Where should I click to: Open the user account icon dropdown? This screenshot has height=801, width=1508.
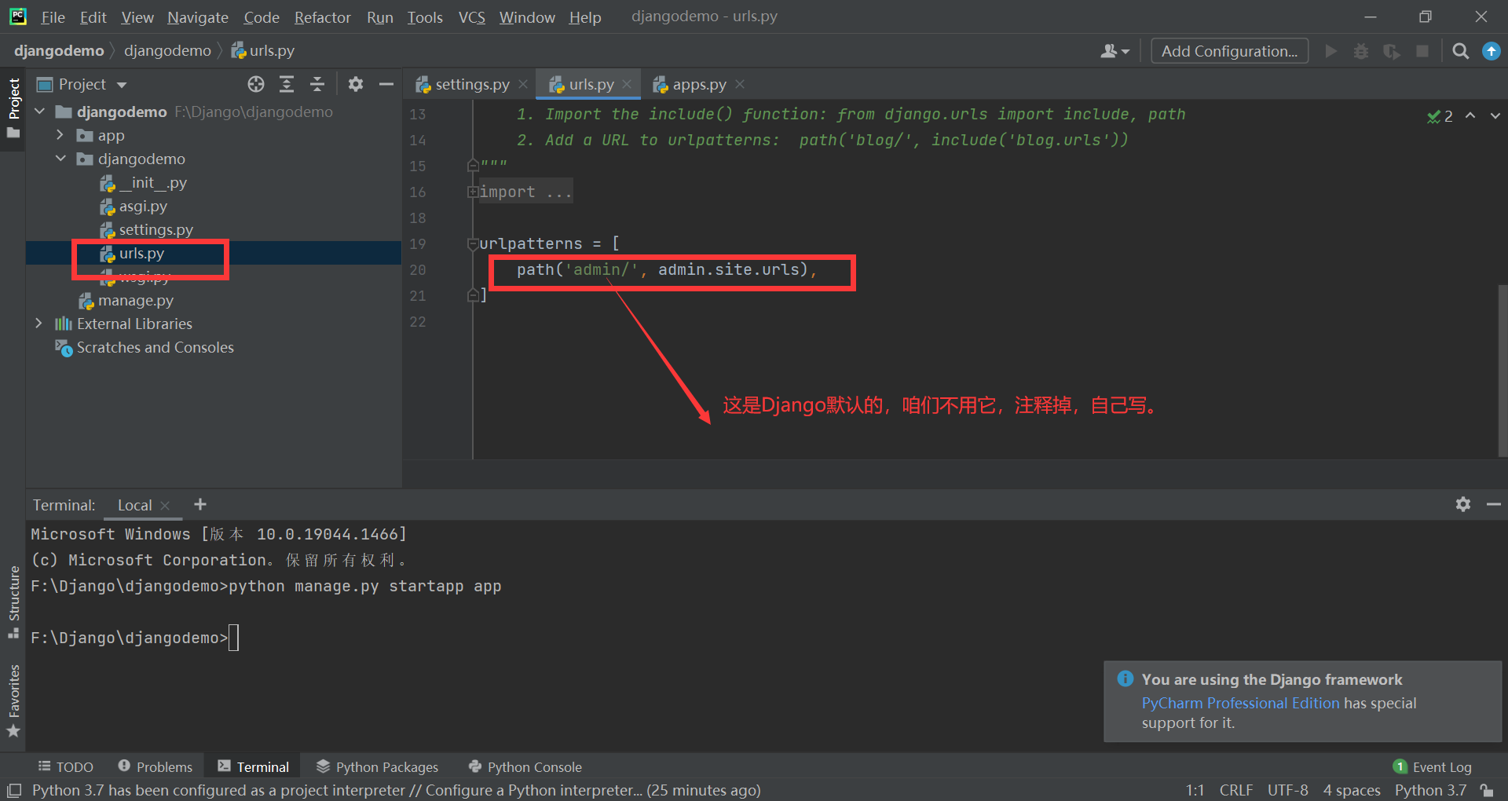[x=1115, y=51]
